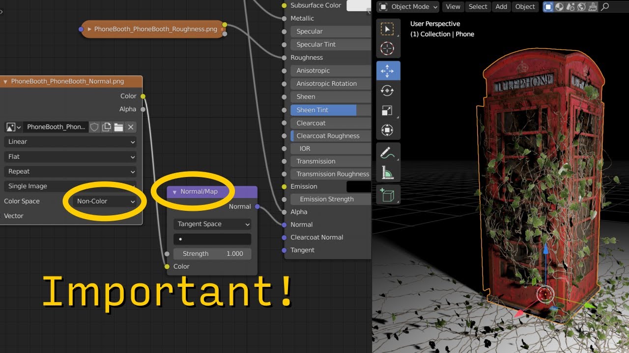Click the Strength 1.000 slider
This screenshot has width=629, height=353.
tap(212, 254)
